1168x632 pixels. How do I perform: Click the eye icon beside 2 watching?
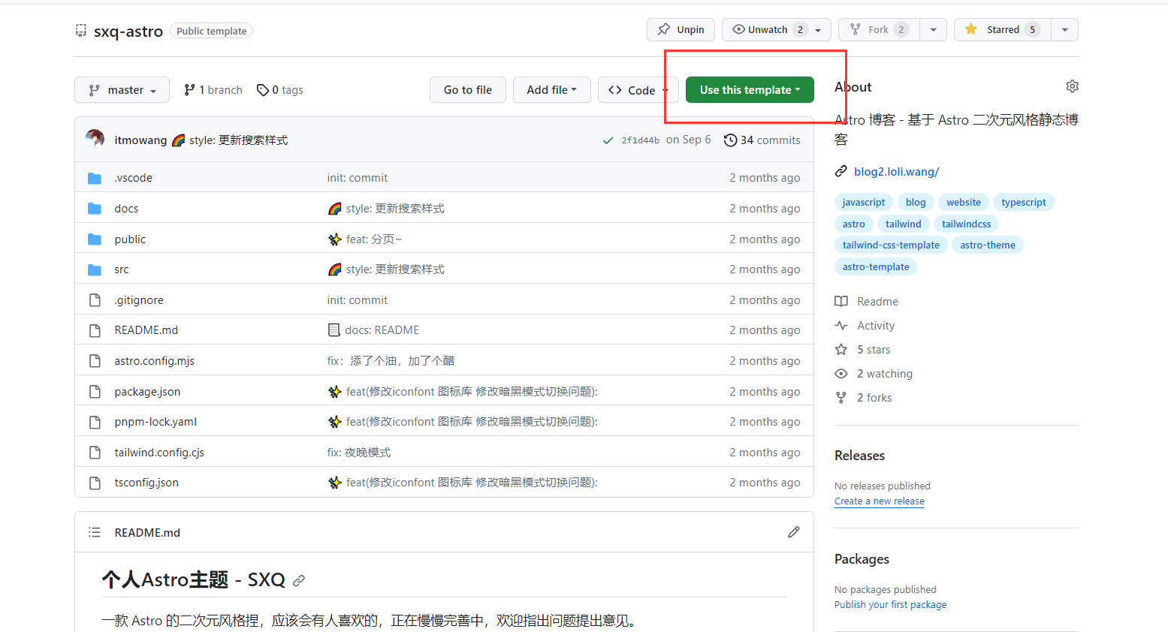(x=841, y=374)
